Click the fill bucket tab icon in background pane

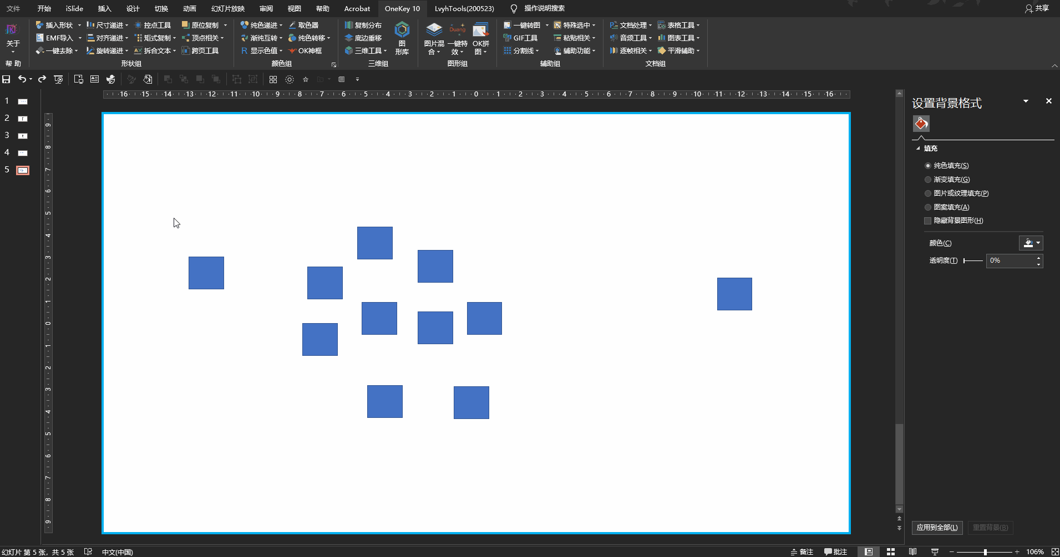(921, 124)
